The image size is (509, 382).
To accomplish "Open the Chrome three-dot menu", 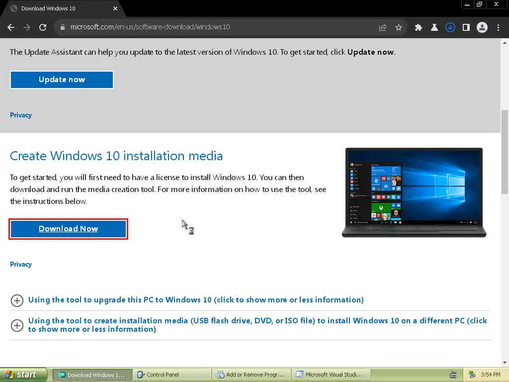I will (x=498, y=28).
